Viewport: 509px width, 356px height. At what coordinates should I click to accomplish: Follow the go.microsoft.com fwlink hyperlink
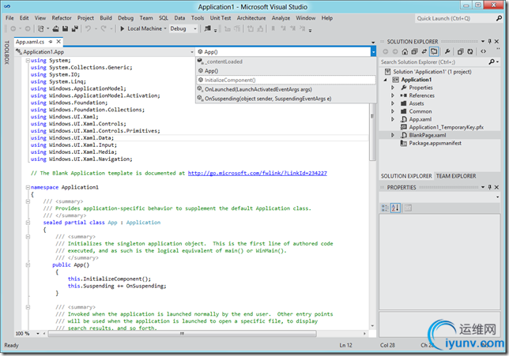pyautogui.click(x=258, y=173)
